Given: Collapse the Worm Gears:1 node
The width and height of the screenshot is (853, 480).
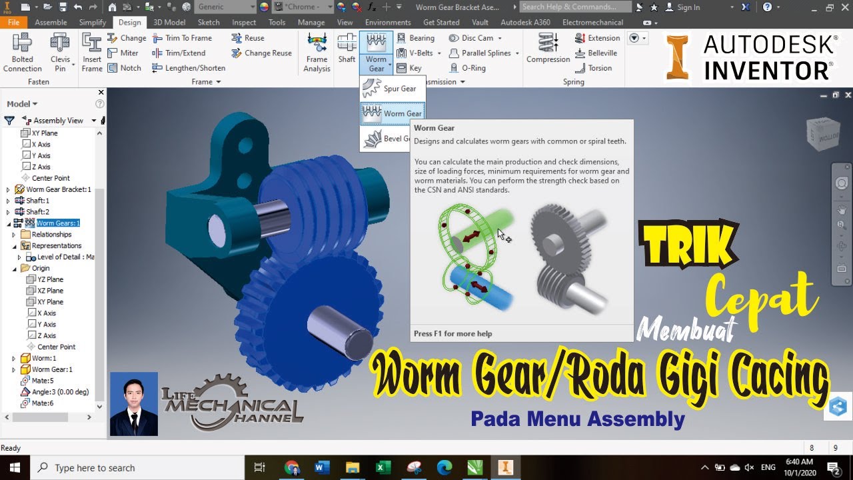Looking at the screenshot, I should pyautogui.click(x=8, y=223).
